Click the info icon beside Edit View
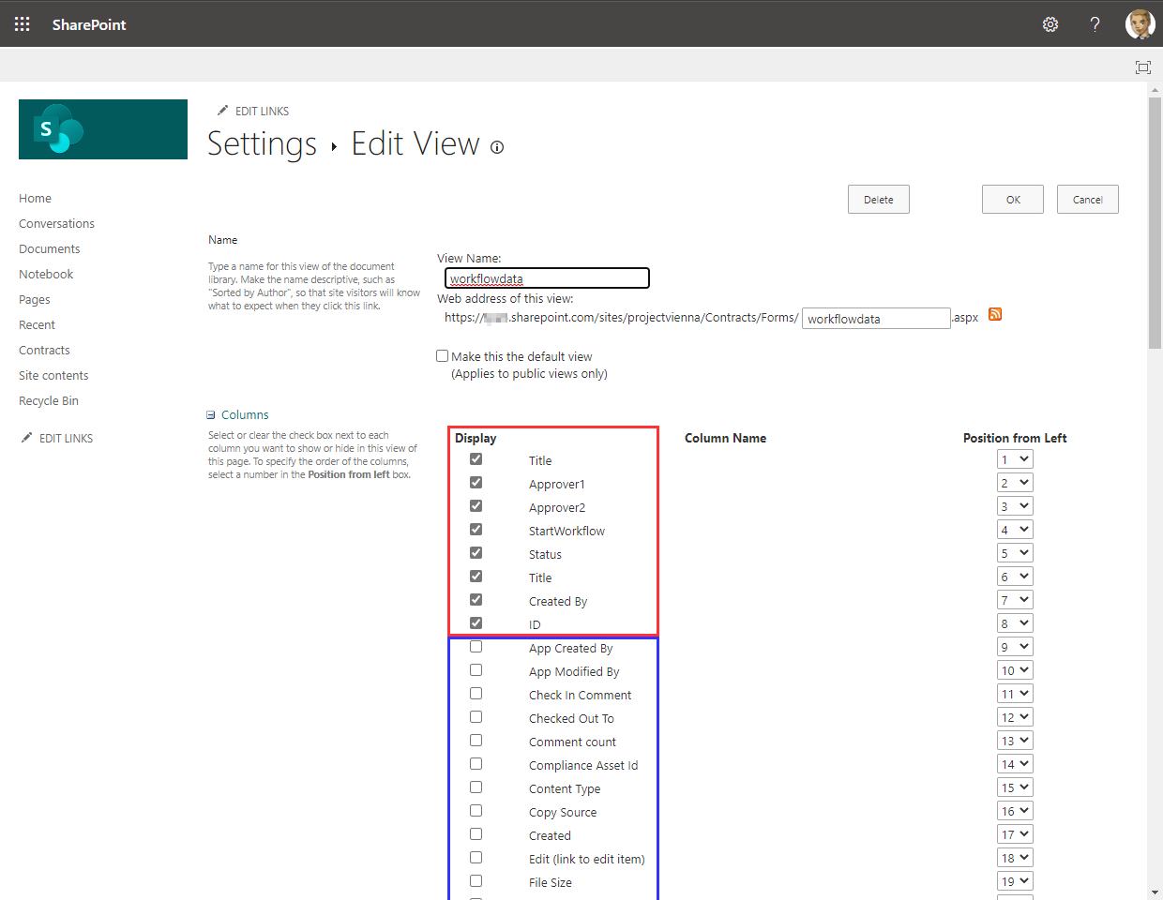1163x900 pixels. pyautogui.click(x=497, y=147)
